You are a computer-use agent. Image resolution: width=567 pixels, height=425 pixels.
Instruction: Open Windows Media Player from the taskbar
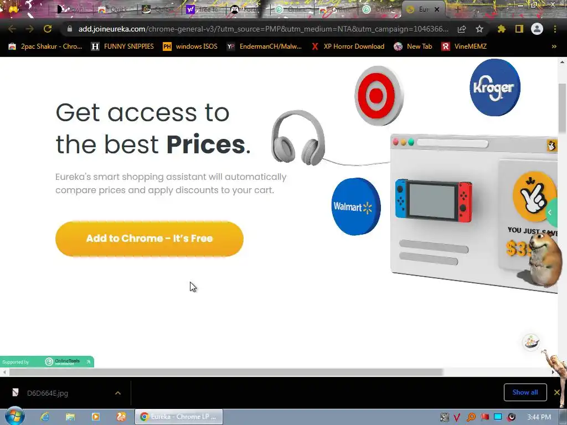tap(95, 417)
